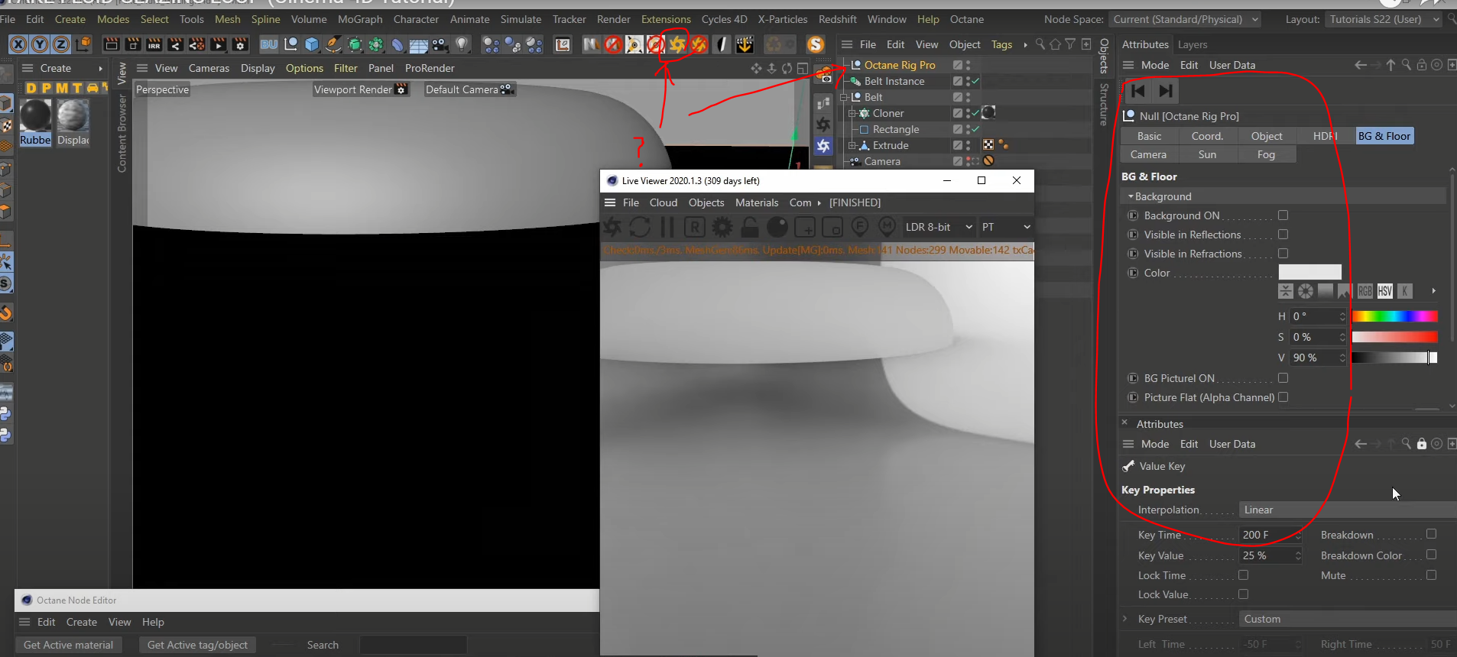Click Get Active tag/object button

[x=197, y=645]
